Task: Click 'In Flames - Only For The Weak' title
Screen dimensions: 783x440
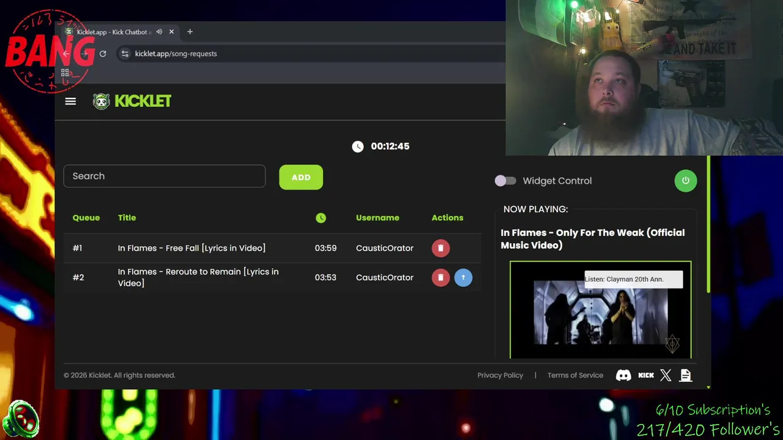Action: pyautogui.click(x=592, y=239)
